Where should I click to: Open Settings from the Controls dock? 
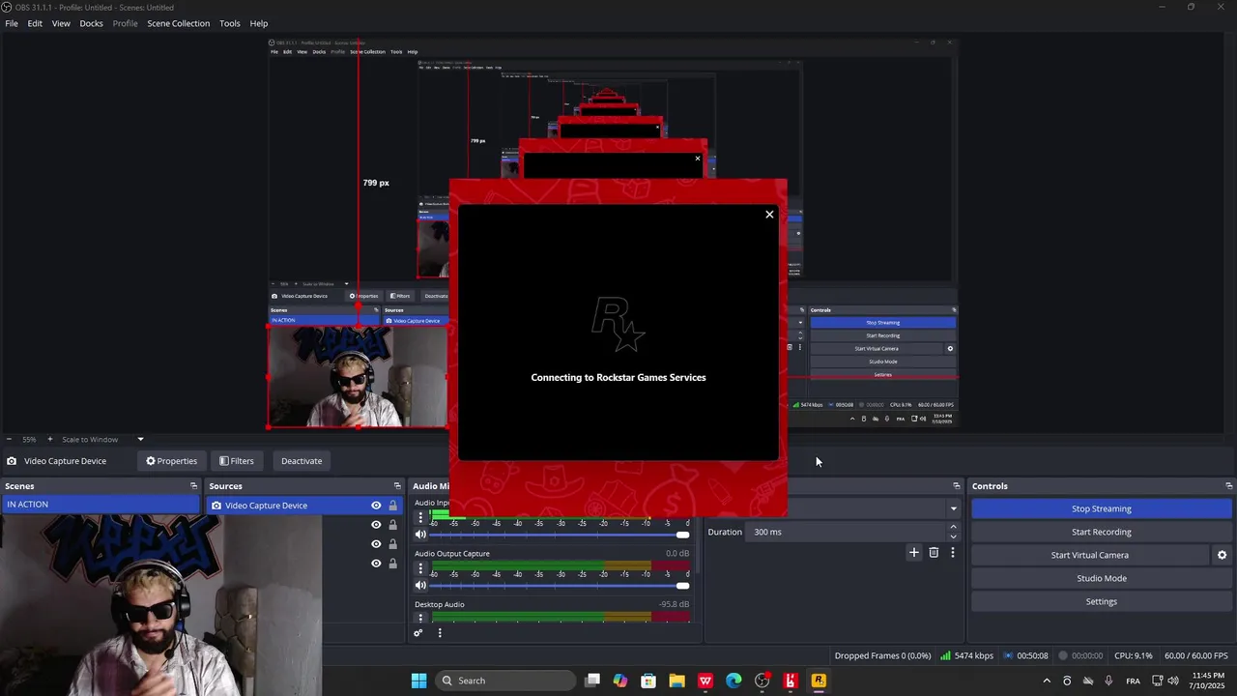[x=1101, y=601]
